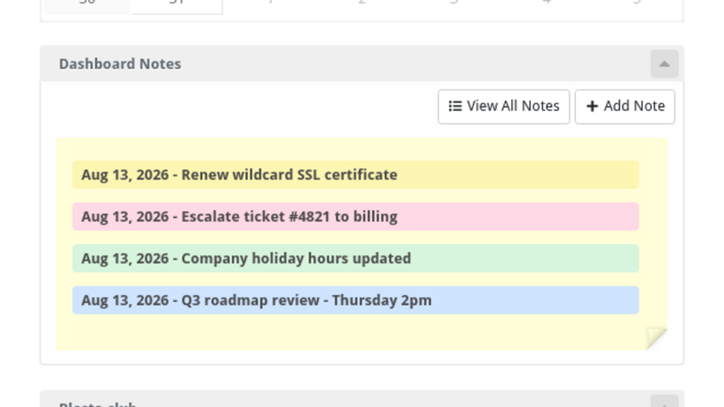The image size is (724, 407).
Task: Open the Renew wildcard SSL certificate note
Action: (356, 175)
